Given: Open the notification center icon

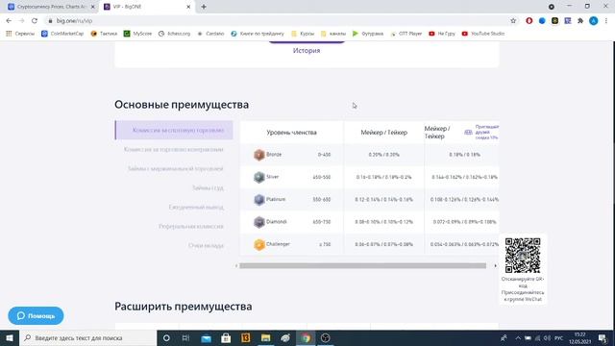Looking at the screenshot, I should [603, 337].
